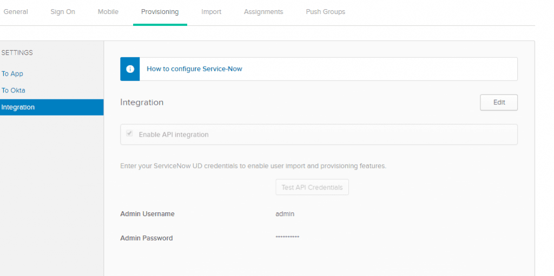Select Integration in settings sidebar

click(51, 107)
